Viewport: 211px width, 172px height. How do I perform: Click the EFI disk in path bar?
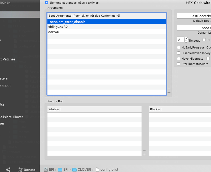coord(49,170)
